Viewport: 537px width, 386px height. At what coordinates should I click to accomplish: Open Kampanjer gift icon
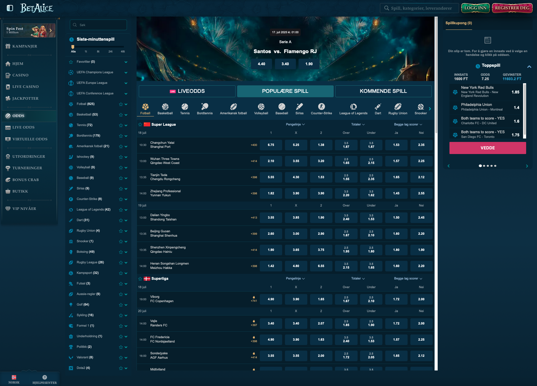8,46
